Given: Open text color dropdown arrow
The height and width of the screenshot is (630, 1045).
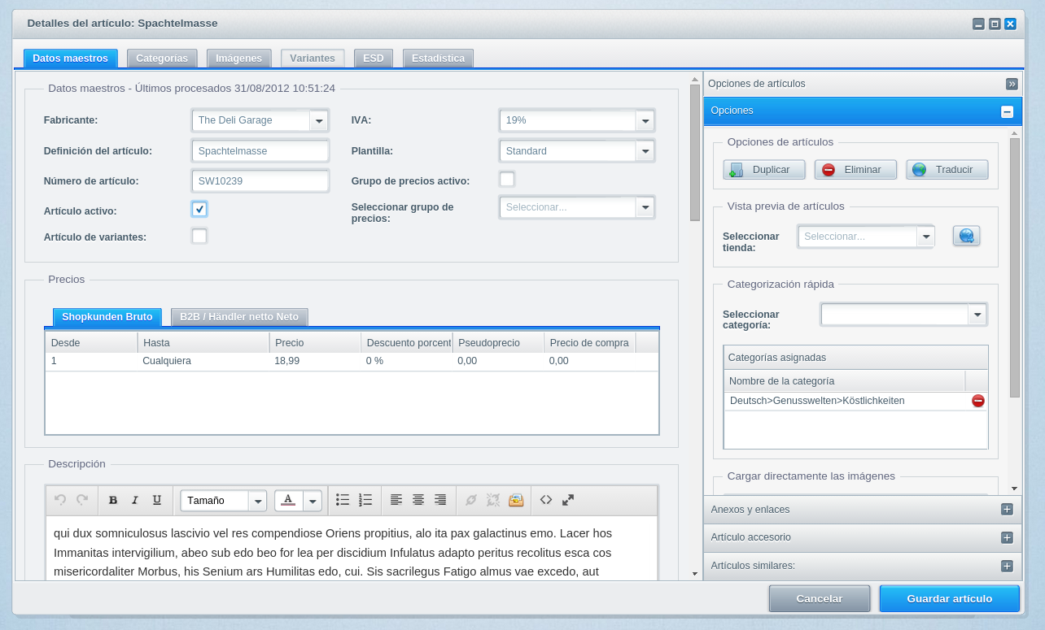Looking at the screenshot, I should 313,501.
